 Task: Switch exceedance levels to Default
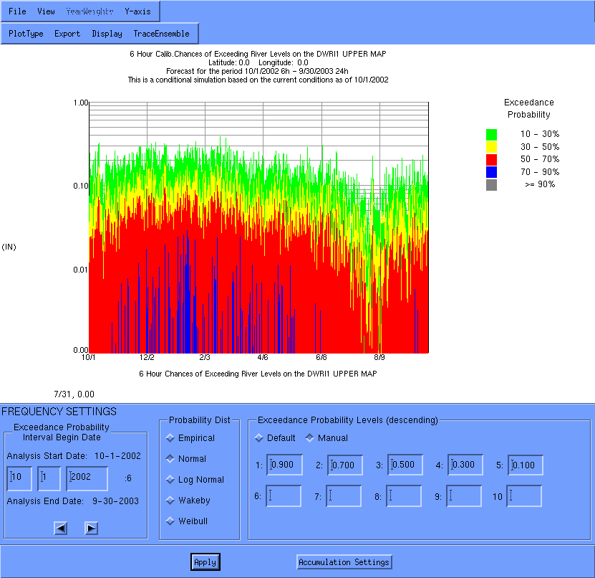pyautogui.click(x=258, y=438)
